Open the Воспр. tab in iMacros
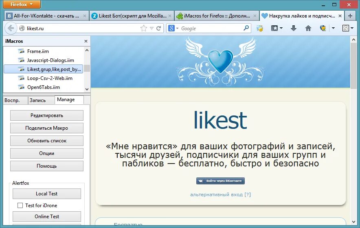360x228 pixels. point(15,100)
